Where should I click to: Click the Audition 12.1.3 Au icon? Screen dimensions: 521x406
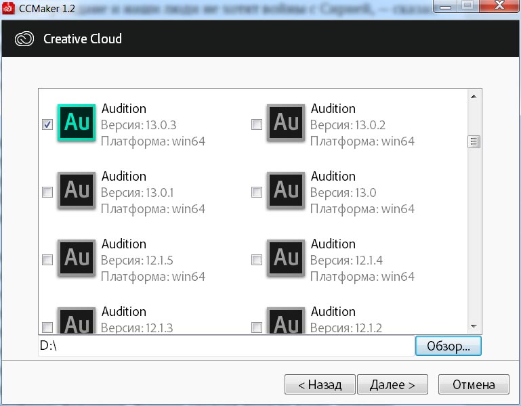pyautogui.click(x=77, y=320)
